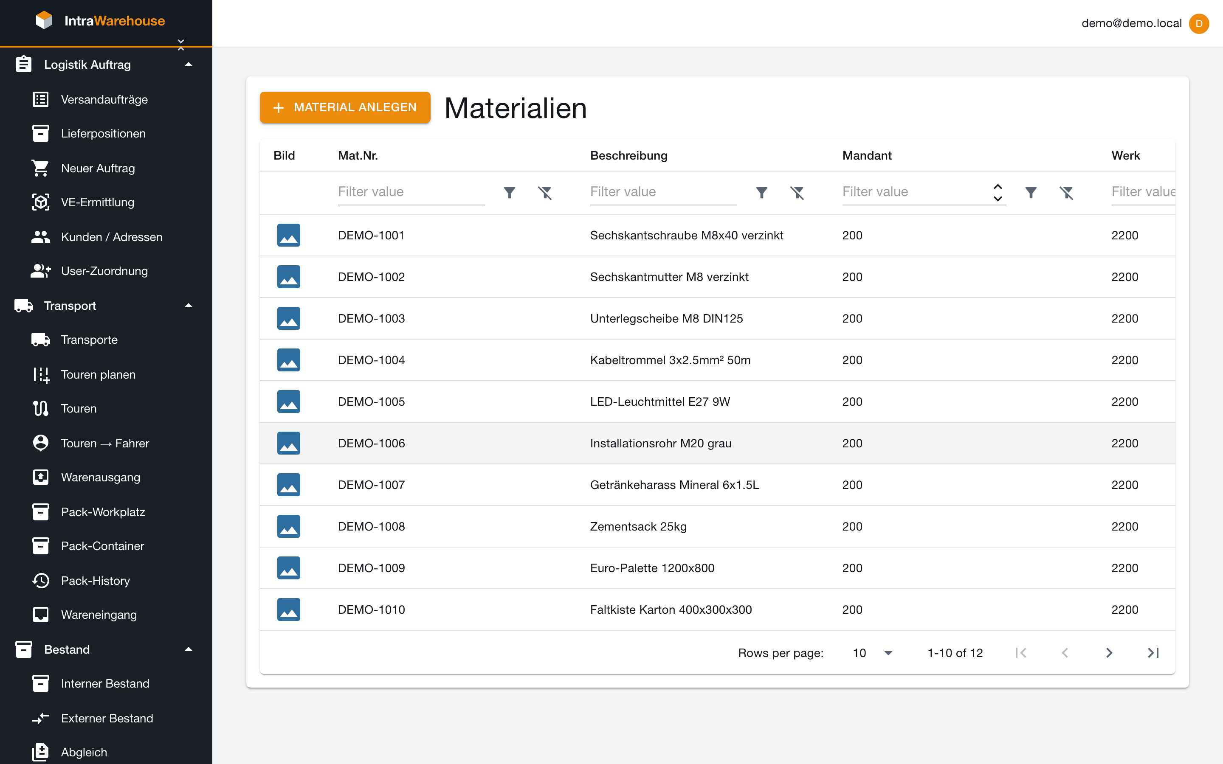This screenshot has height=764, width=1223.
Task: Focus the Mat.Nr. filter value field
Action: [x=411, y=191]
